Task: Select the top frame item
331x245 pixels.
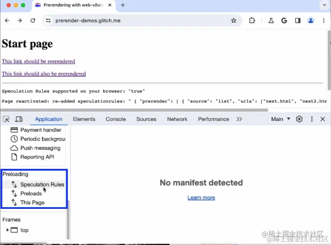Action: click(20, 230)
